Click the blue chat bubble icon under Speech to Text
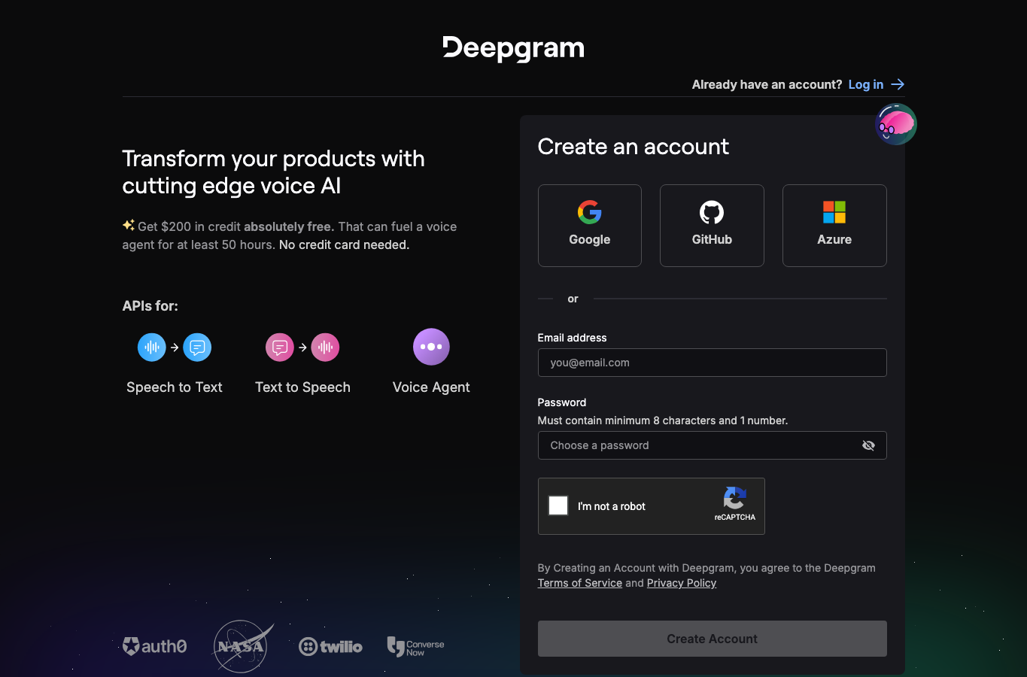Image resolution: width=1027 pixels, height=677 pixels. (x=197, y=347)
